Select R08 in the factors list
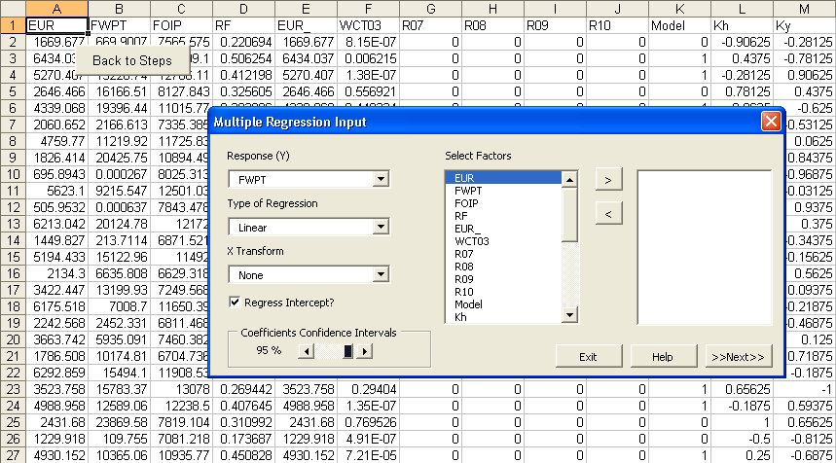The height and width of the screenshot is (463, 836). [x=503, y=267]
